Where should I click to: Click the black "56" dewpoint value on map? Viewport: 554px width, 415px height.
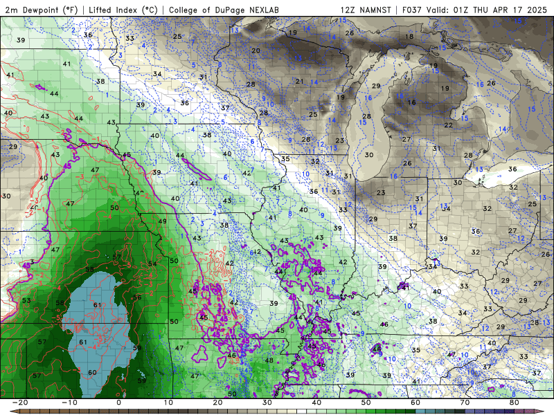click(137, 297)
